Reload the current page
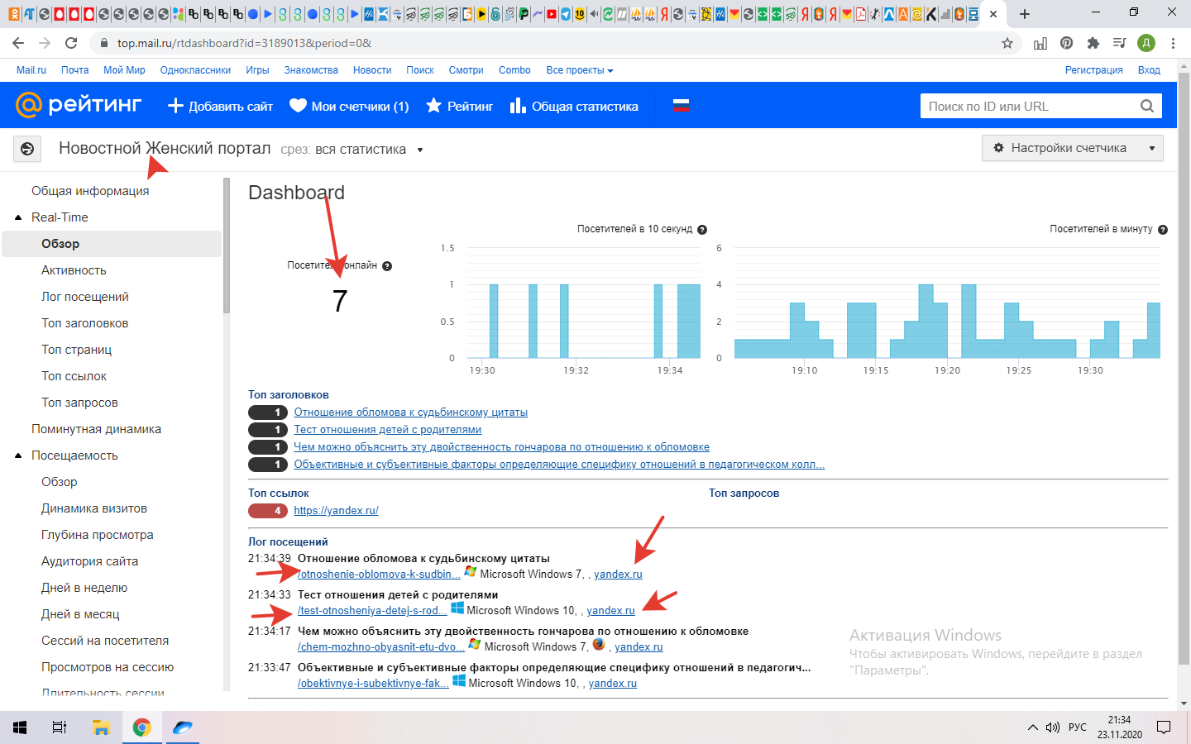The height and width of the screenshot is (744, 1191). click(x=71, y=43)
